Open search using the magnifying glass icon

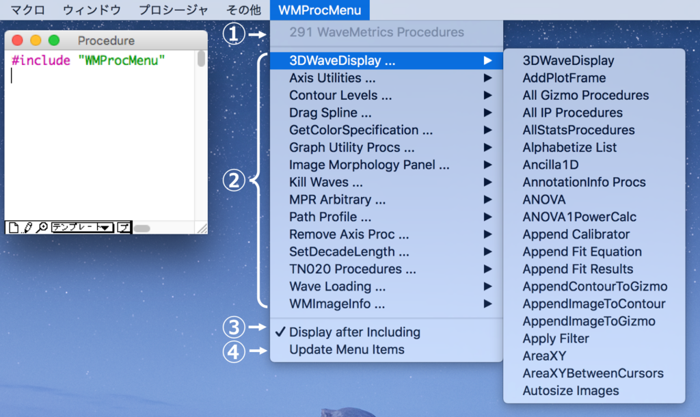(41, 227)
